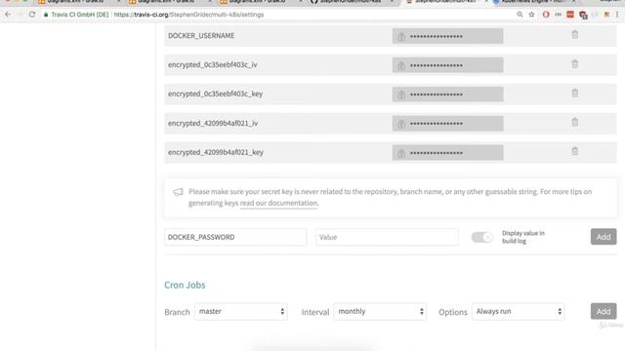Select the encrypted_42099b4af021_iv variable name
This screenshot has width=625, height=351.
pyautogui.click(x=213, y=124)
